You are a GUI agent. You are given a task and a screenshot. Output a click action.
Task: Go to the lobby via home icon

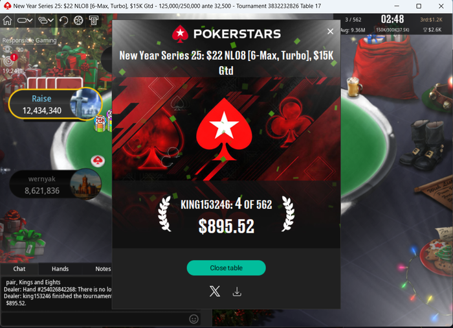(x=7, y=21)
